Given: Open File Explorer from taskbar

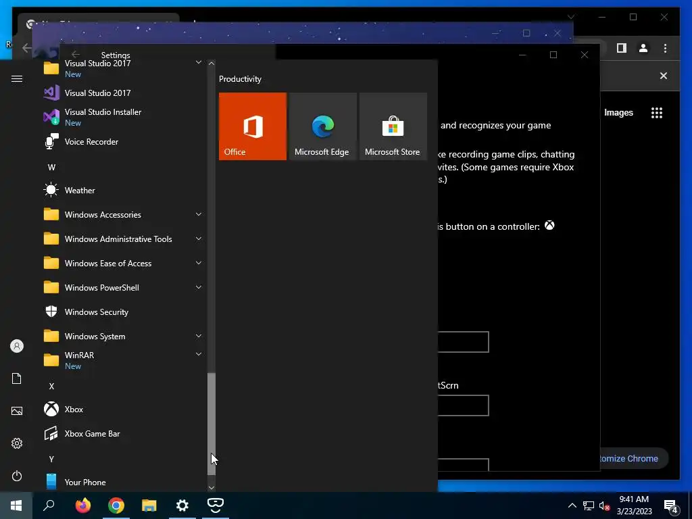Looking at the screenshot, I should point(149,505).
